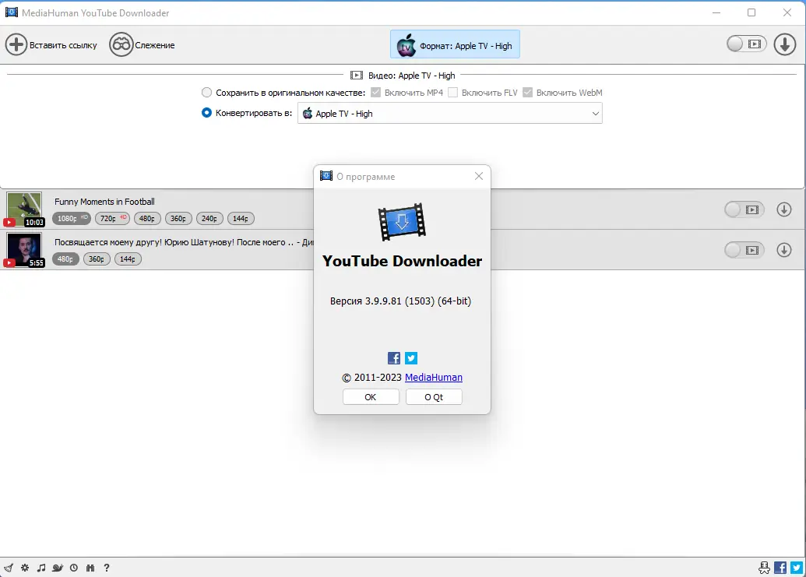Open the Формат: Apple TV - High selector
The width and height of the screenshot is (806, 577).
(455, 44)
